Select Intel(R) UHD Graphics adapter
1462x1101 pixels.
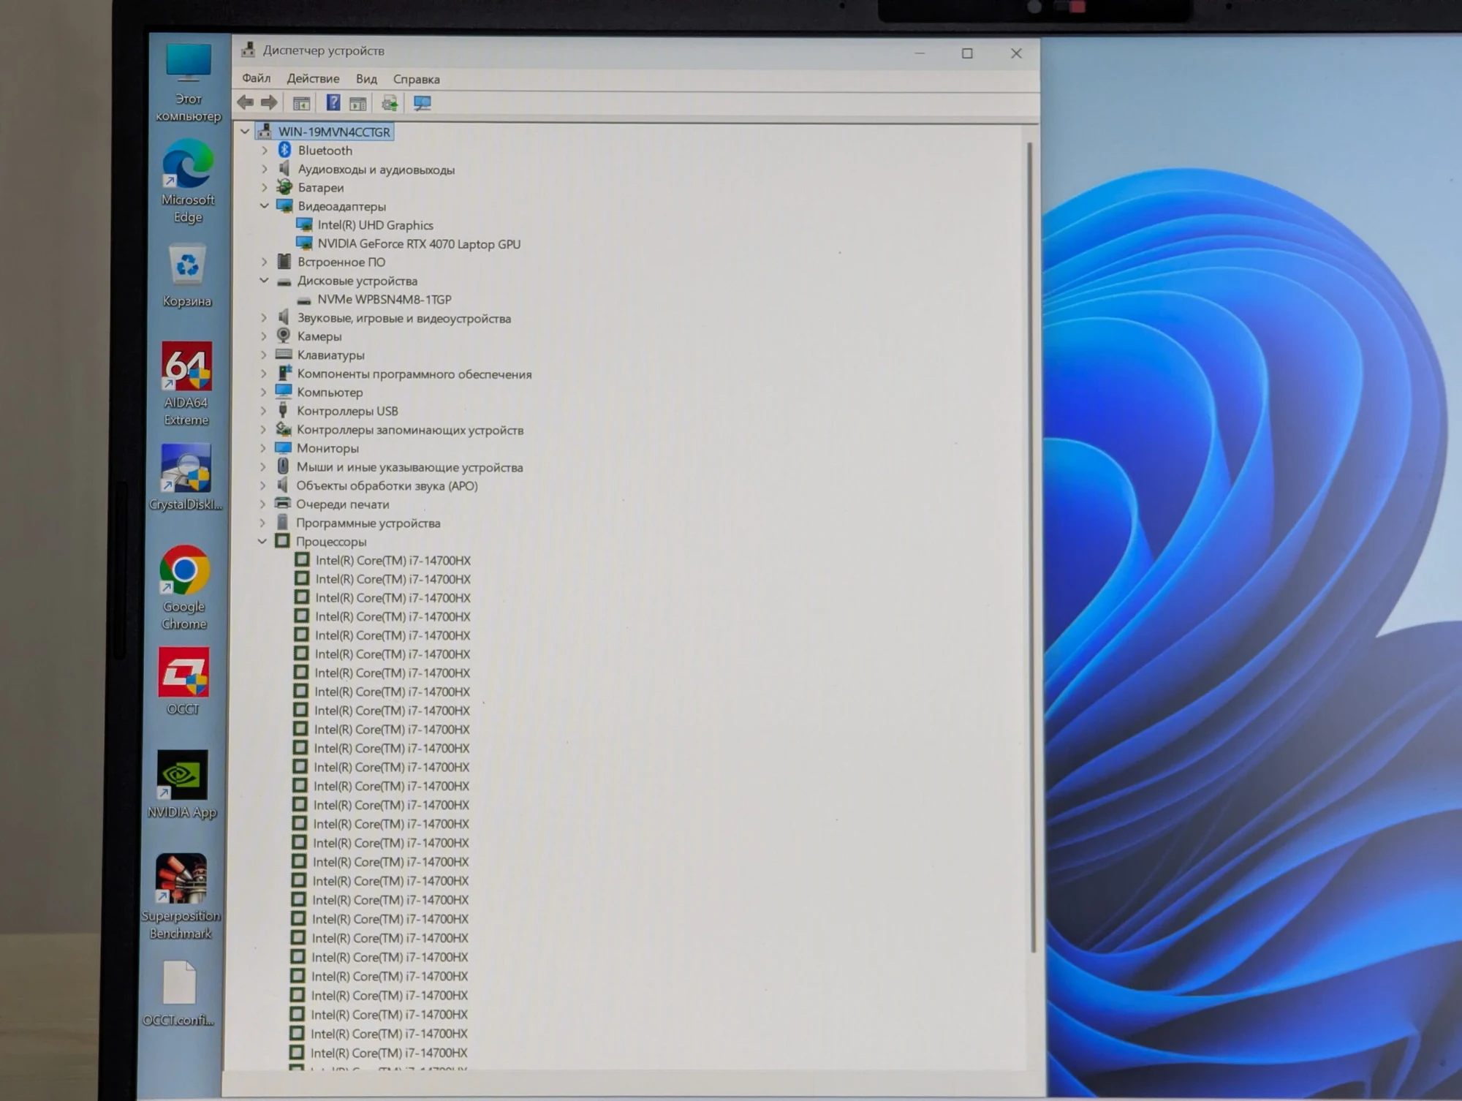[x=375, y=225]
